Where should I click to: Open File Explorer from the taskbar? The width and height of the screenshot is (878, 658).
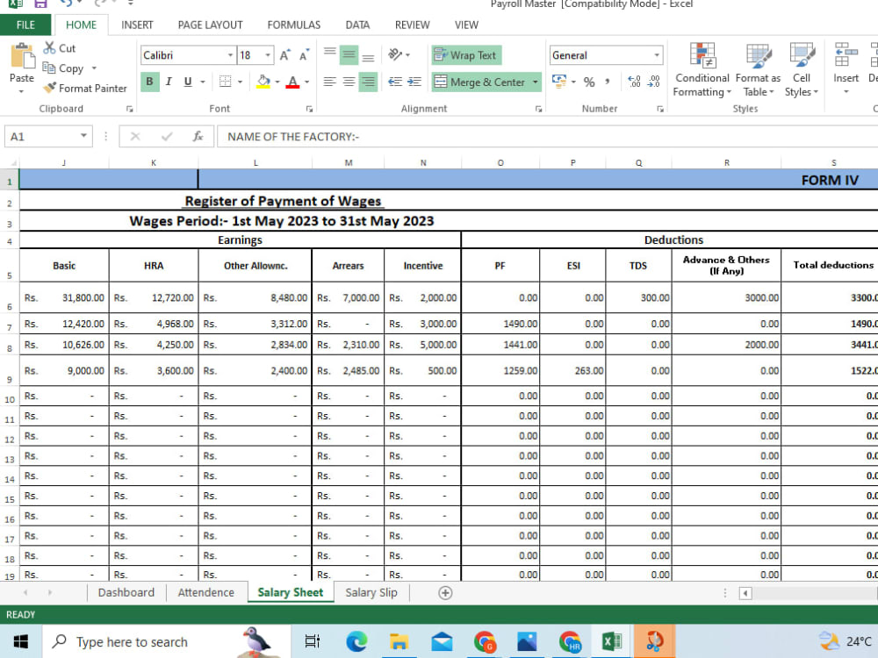coord(399,641)
